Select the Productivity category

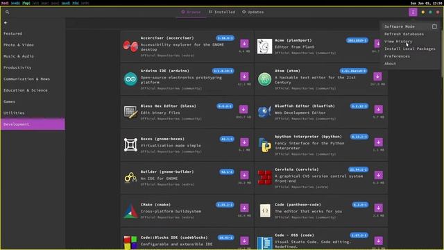[x=33, y=67]
